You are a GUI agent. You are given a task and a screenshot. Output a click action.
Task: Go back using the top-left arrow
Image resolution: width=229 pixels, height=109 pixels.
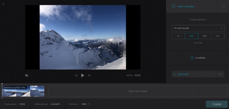point(3,4)
